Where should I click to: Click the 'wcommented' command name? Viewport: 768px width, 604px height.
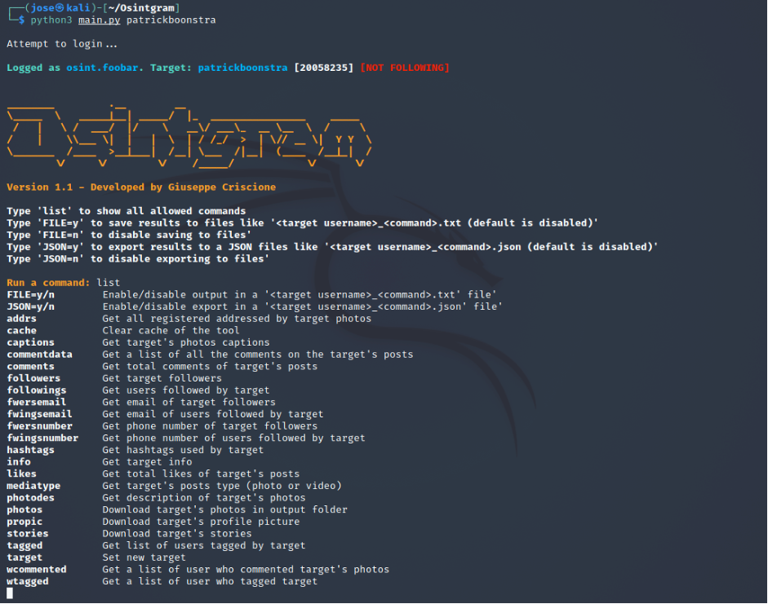click(x=36, y=569)
